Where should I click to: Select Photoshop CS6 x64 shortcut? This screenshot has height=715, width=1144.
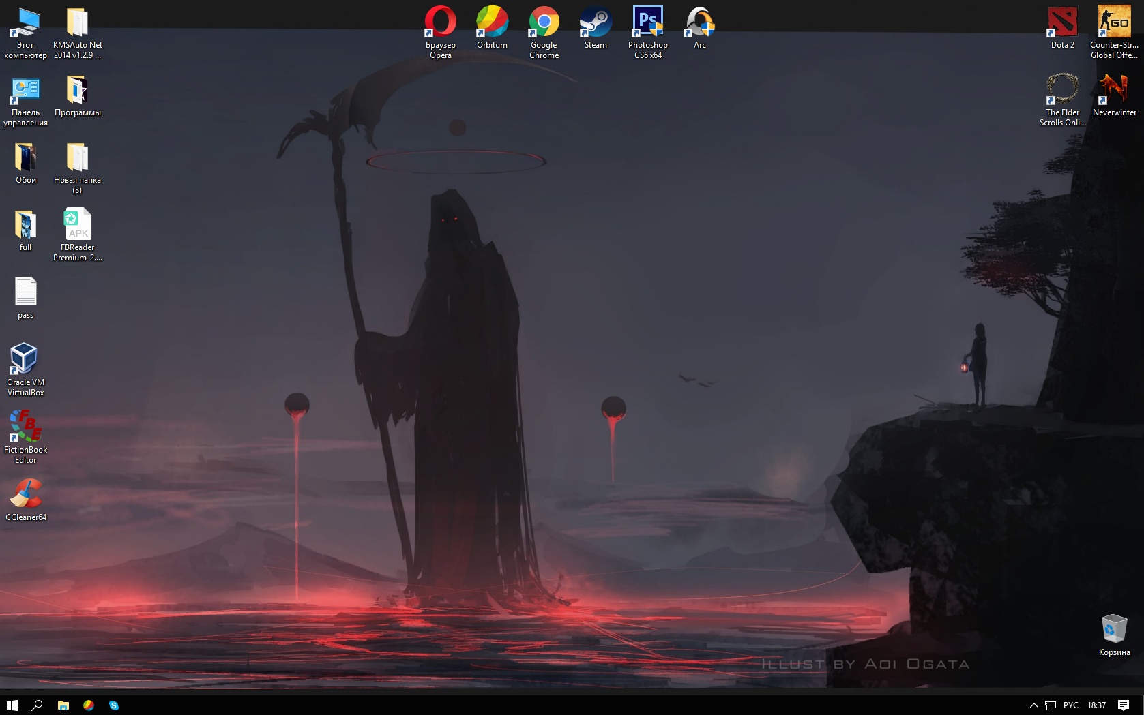[x=647, y=33]
